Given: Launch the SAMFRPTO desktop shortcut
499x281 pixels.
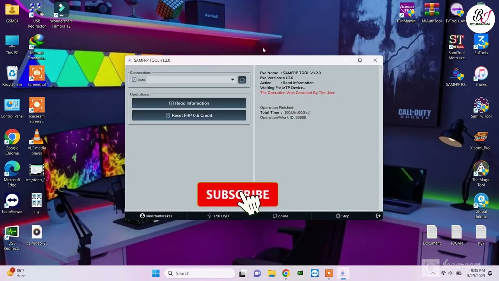Looking at the screenshot, I should tap(456, 76).
